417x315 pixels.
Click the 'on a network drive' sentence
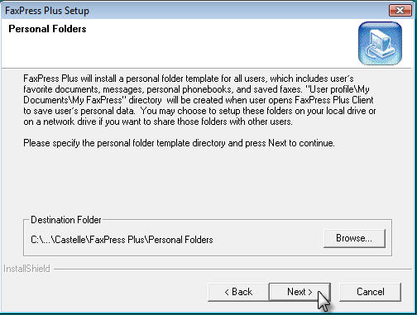tap(158, 122)
